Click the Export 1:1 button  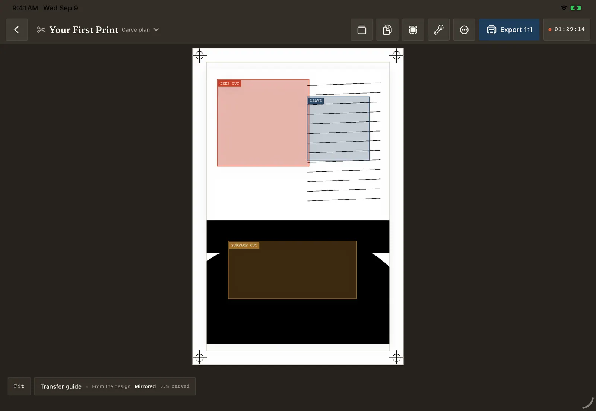509,30
